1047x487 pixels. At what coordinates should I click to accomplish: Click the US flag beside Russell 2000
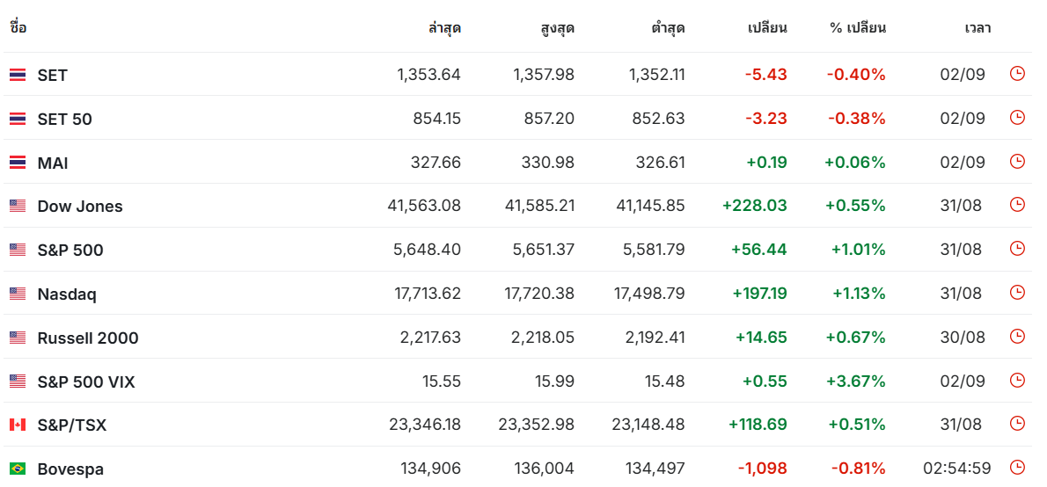click(x=18, y=338)
